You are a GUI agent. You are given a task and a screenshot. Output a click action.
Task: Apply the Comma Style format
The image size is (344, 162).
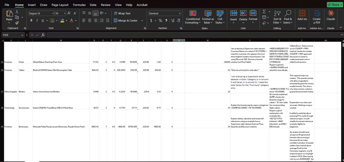pyautogui.click(x=166, y=20)
